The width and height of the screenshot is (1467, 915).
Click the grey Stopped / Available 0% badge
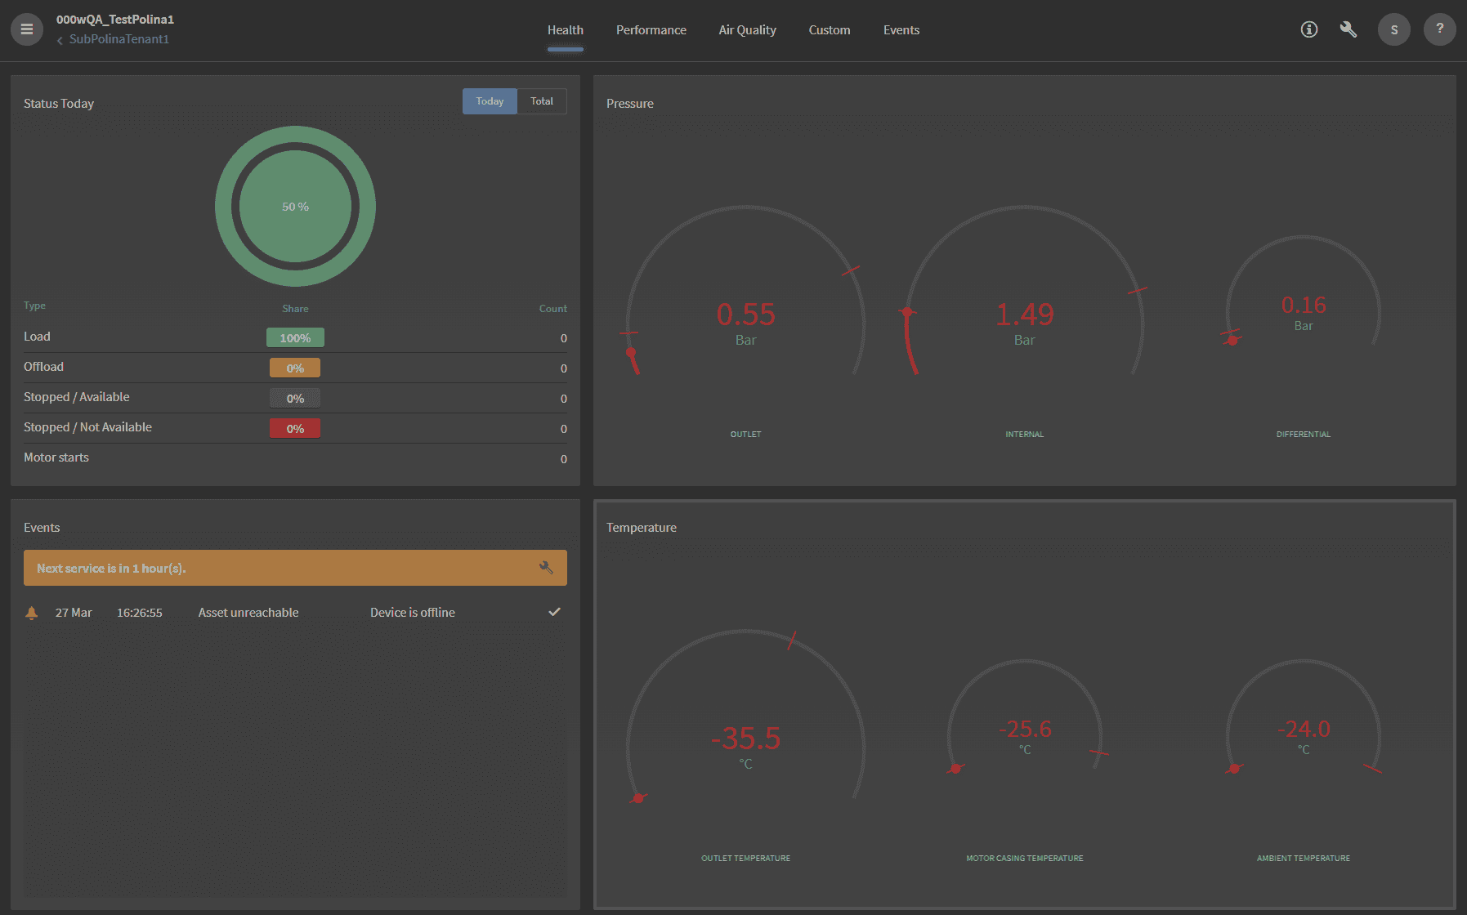(295, 398)
